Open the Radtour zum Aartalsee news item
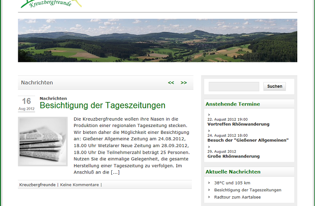Image resolution: width=315 pixels, height=206 pixels. click(237, 197)
